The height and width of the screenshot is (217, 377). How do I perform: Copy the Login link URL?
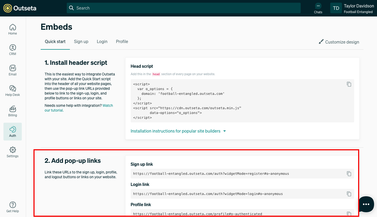point(349,194)
